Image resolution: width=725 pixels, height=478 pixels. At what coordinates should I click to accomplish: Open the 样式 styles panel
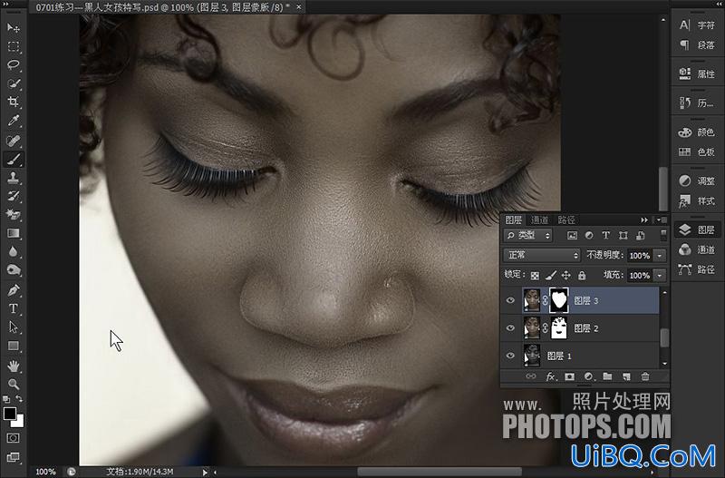[697, 200]
